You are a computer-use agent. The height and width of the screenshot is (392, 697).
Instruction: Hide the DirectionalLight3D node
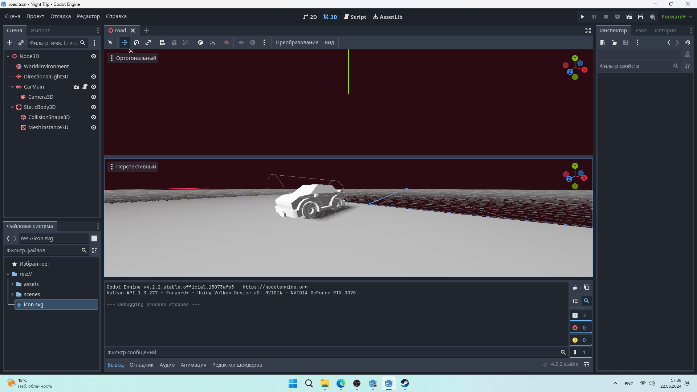click(94, 77)
